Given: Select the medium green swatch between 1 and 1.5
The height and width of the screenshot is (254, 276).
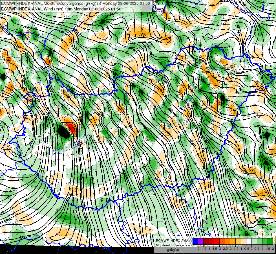Looking at the screenshot, I should [x=265, y=241].
